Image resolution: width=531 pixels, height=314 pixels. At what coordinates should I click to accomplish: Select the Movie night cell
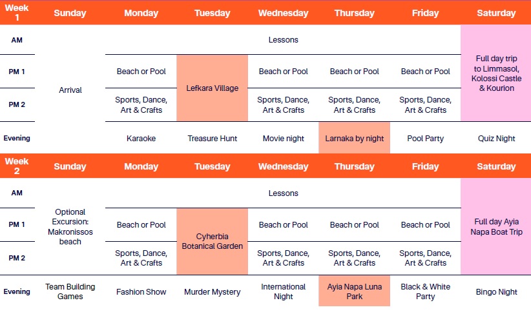[x=283, y=138]
